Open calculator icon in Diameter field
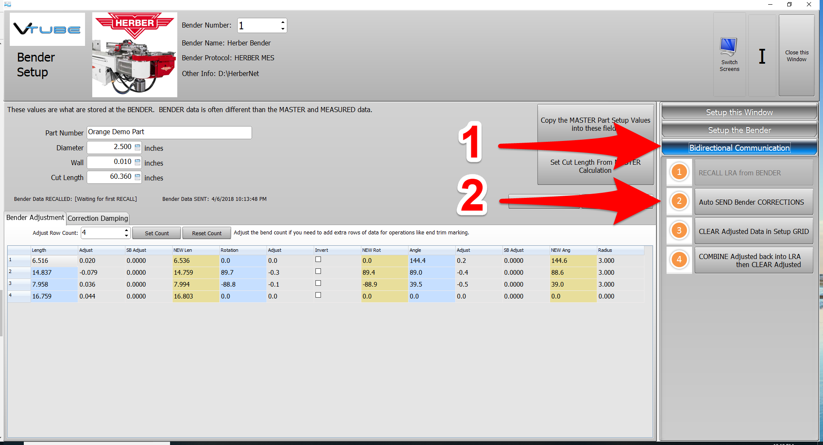823x445 pixels. click(137, 147)
